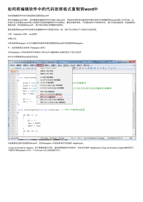
Task: Click the Save recorded macro icon
Action: tap(91, 68)
